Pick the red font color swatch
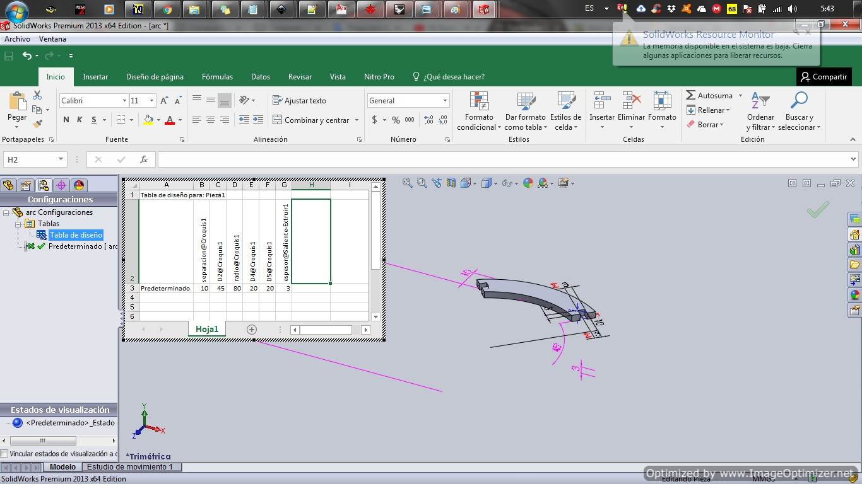 169,120
